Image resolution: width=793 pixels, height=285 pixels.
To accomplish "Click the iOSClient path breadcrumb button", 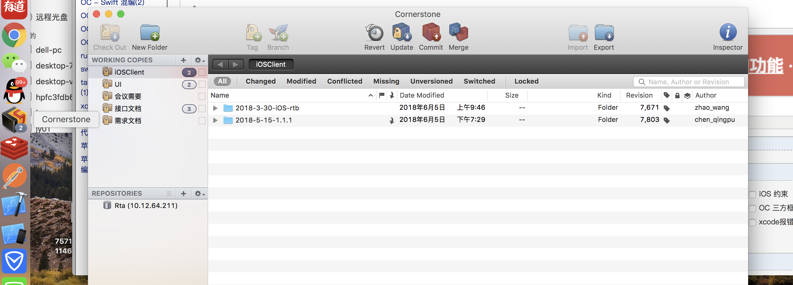I will [271, 64].
